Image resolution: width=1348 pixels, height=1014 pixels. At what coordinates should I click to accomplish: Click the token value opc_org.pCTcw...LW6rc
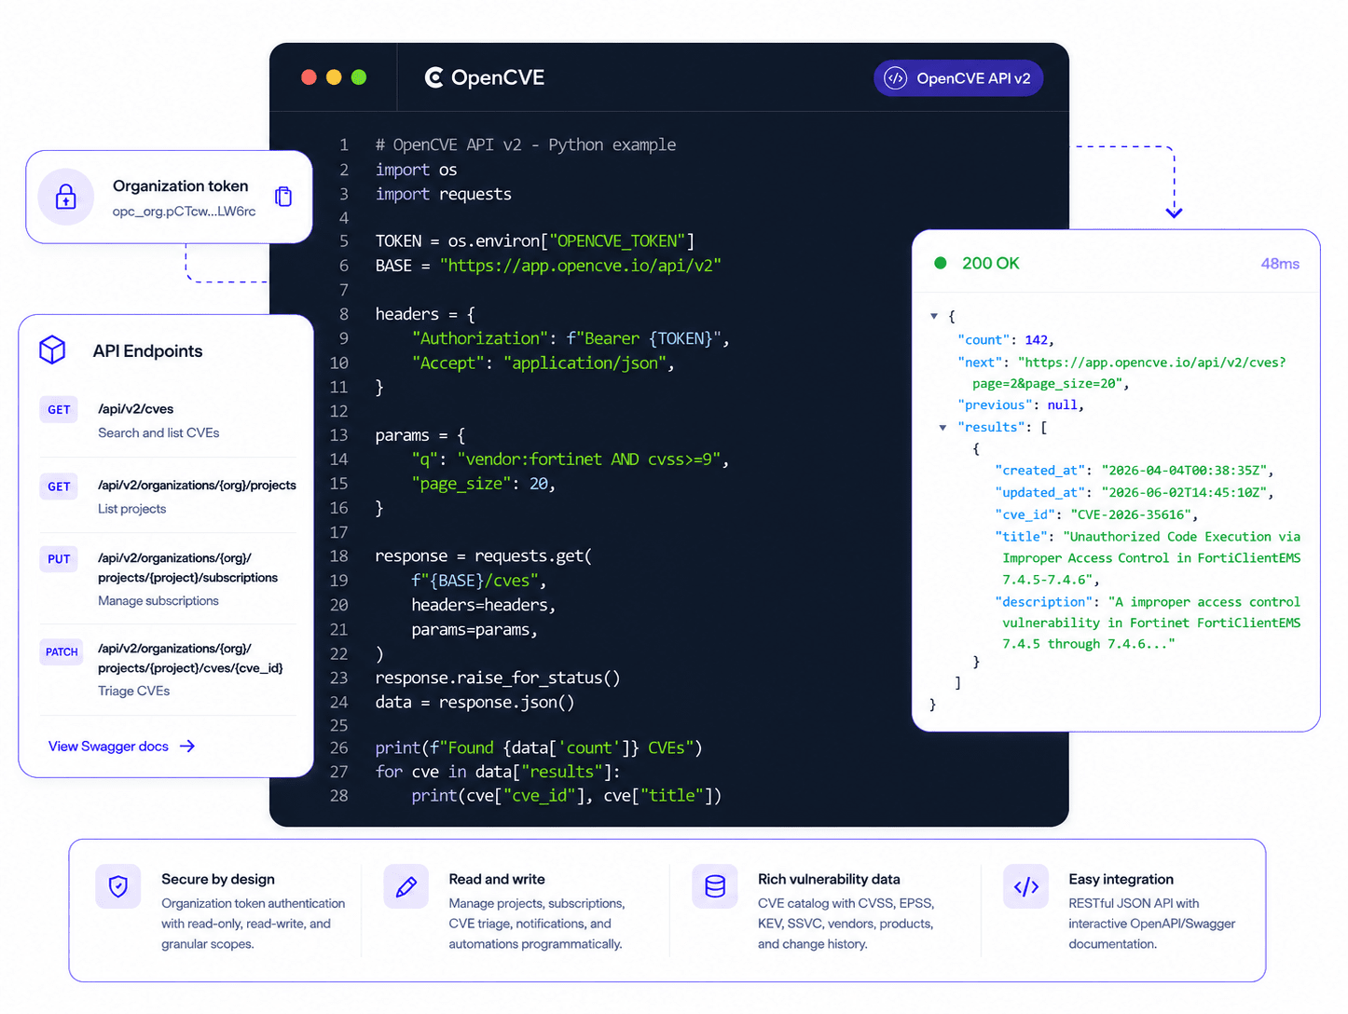point(185,212)
